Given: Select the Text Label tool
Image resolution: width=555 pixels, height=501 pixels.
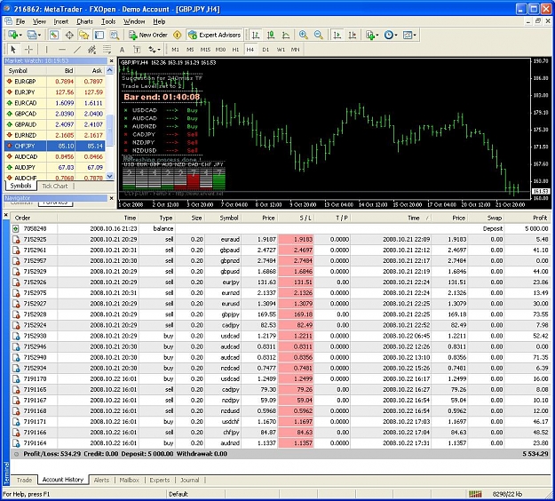Looking at the screenshot, I should click(x=137, y=49).
